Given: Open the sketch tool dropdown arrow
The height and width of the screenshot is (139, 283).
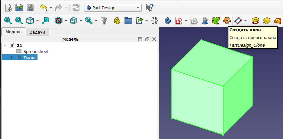Looking at the screenshot, I should (186, 21).
